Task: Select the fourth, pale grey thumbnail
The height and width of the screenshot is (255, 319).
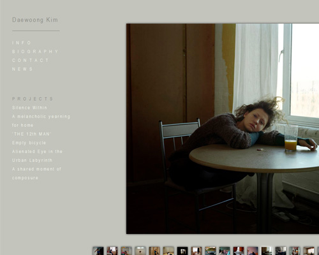Action: (140, 251)
